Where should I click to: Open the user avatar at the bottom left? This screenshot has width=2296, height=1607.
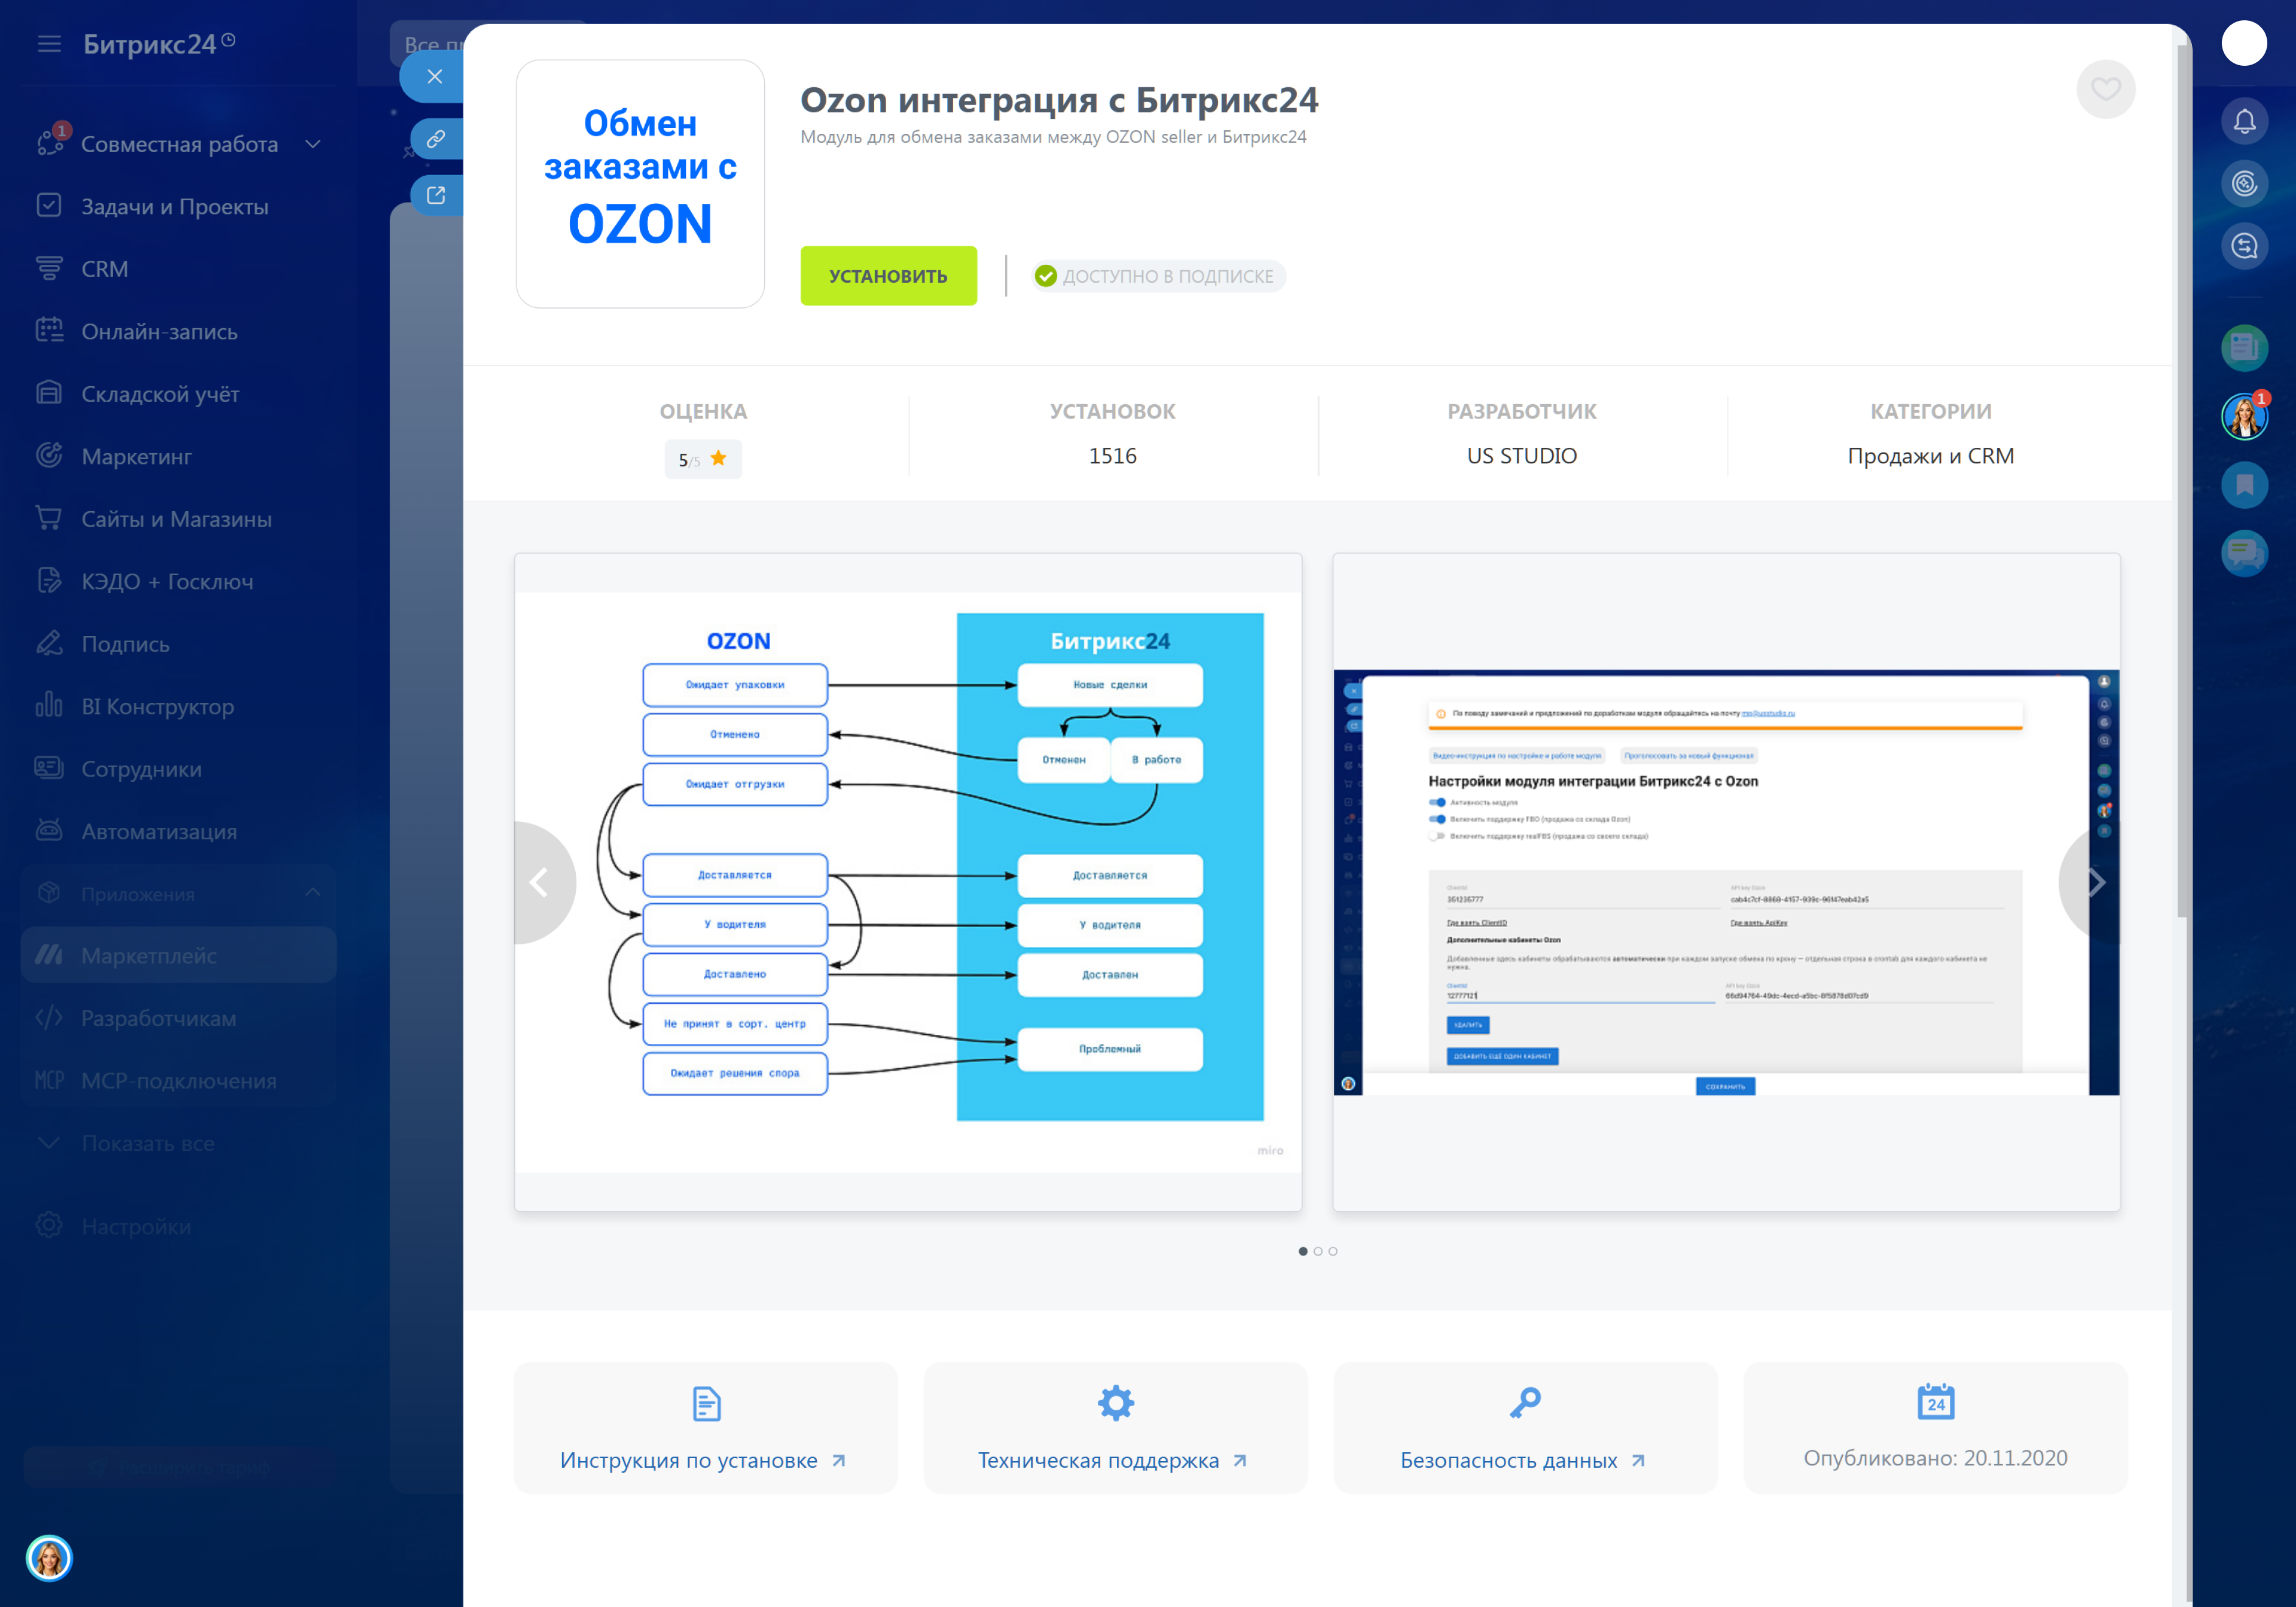coord(49,1557)
